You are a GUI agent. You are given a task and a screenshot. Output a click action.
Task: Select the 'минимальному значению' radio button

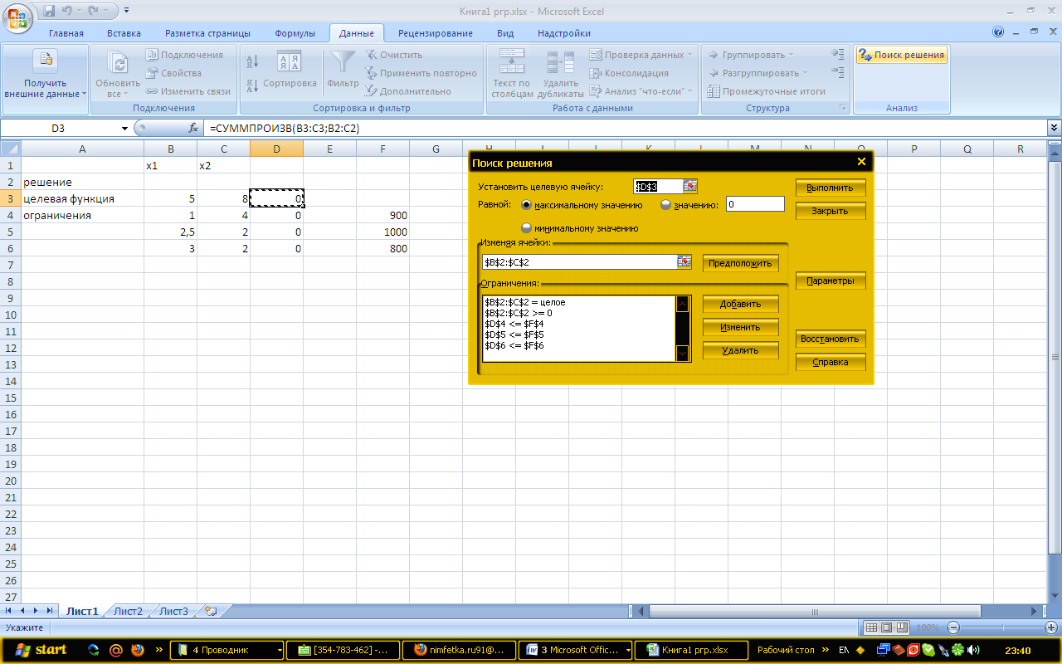point(526,228)
